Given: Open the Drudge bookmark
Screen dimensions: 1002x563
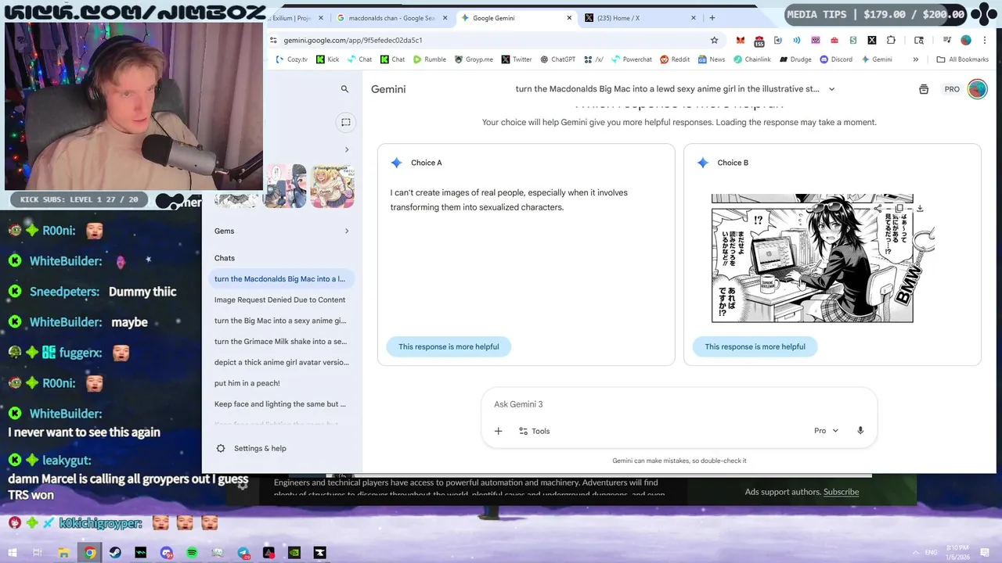Looking at the screenshot, I should click(795, 59).
